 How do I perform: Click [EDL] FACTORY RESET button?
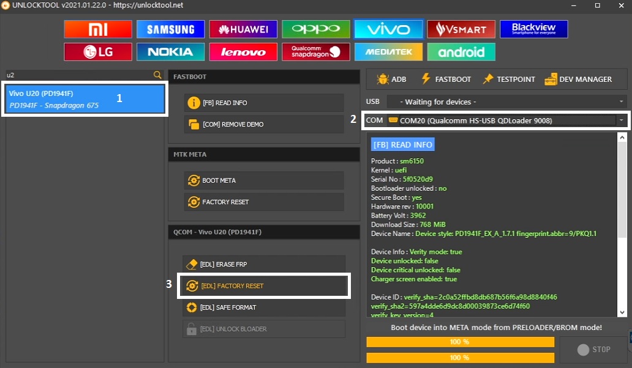[x=264, y=286]
